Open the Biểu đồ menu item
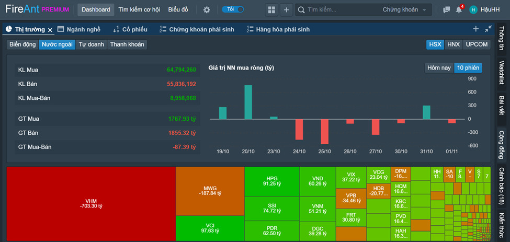 pyautogui.click(x=178, y=10)
